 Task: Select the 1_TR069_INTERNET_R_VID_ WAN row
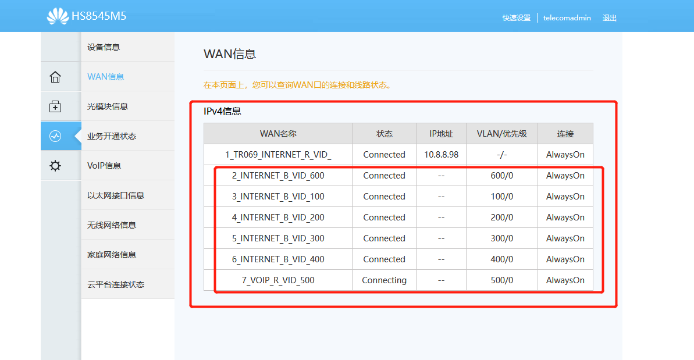click(x=278, y=155)
